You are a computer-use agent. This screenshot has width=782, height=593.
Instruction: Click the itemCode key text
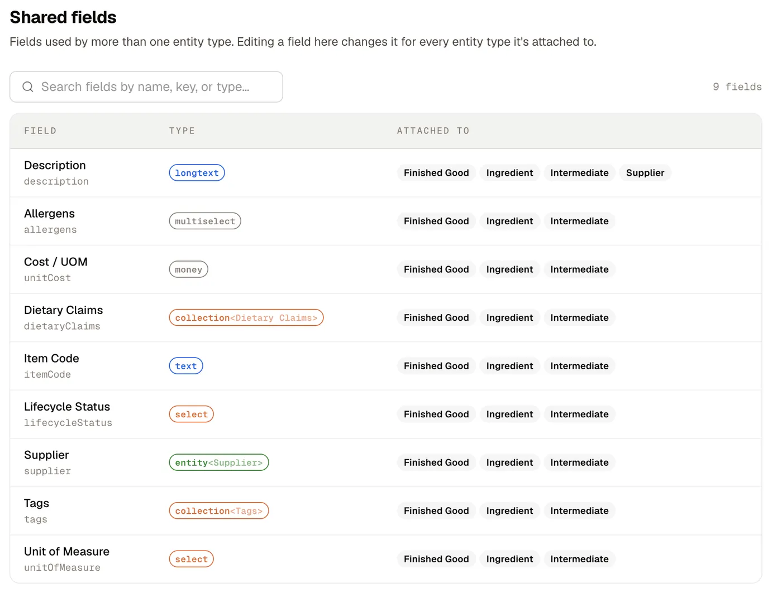[x=47, y=374]
